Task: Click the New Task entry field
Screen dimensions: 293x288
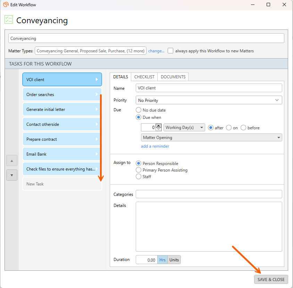Action: (x=62, y=184)
